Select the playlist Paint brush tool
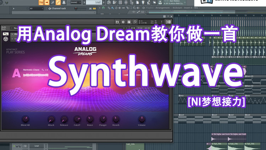266x150 pixels. point(112,8)
